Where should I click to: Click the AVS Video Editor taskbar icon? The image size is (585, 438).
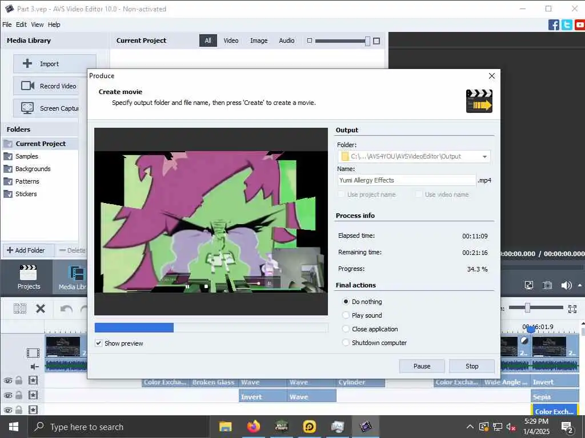[366, 427]
